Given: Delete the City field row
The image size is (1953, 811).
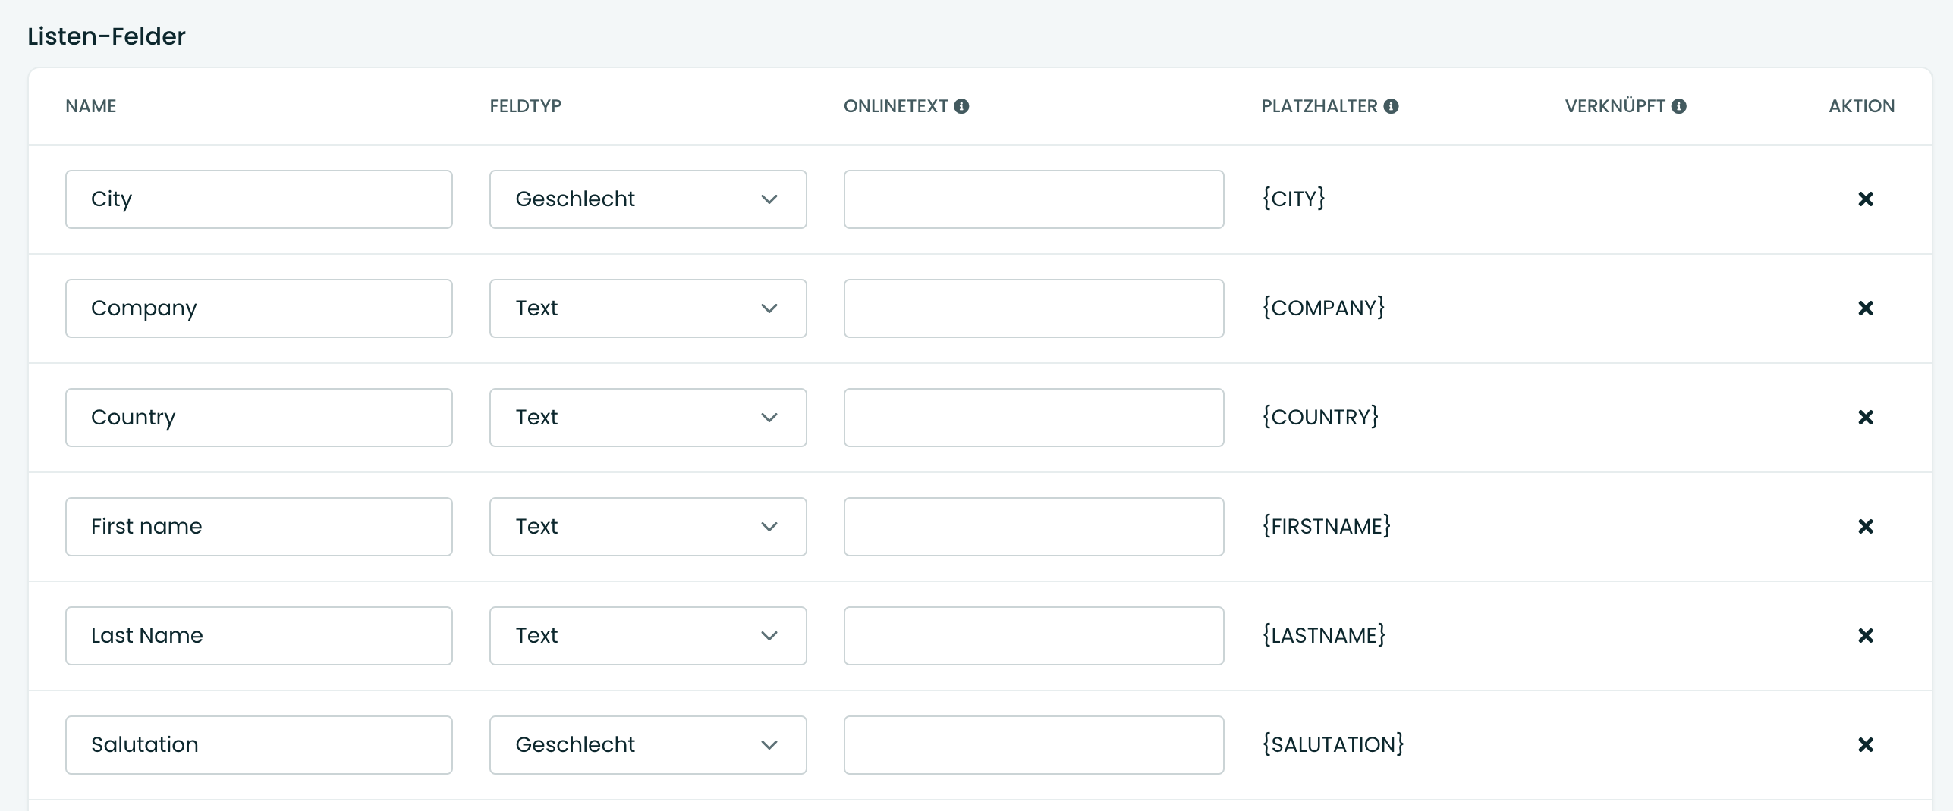Looking at the screenshot, I should point(1865,199).
